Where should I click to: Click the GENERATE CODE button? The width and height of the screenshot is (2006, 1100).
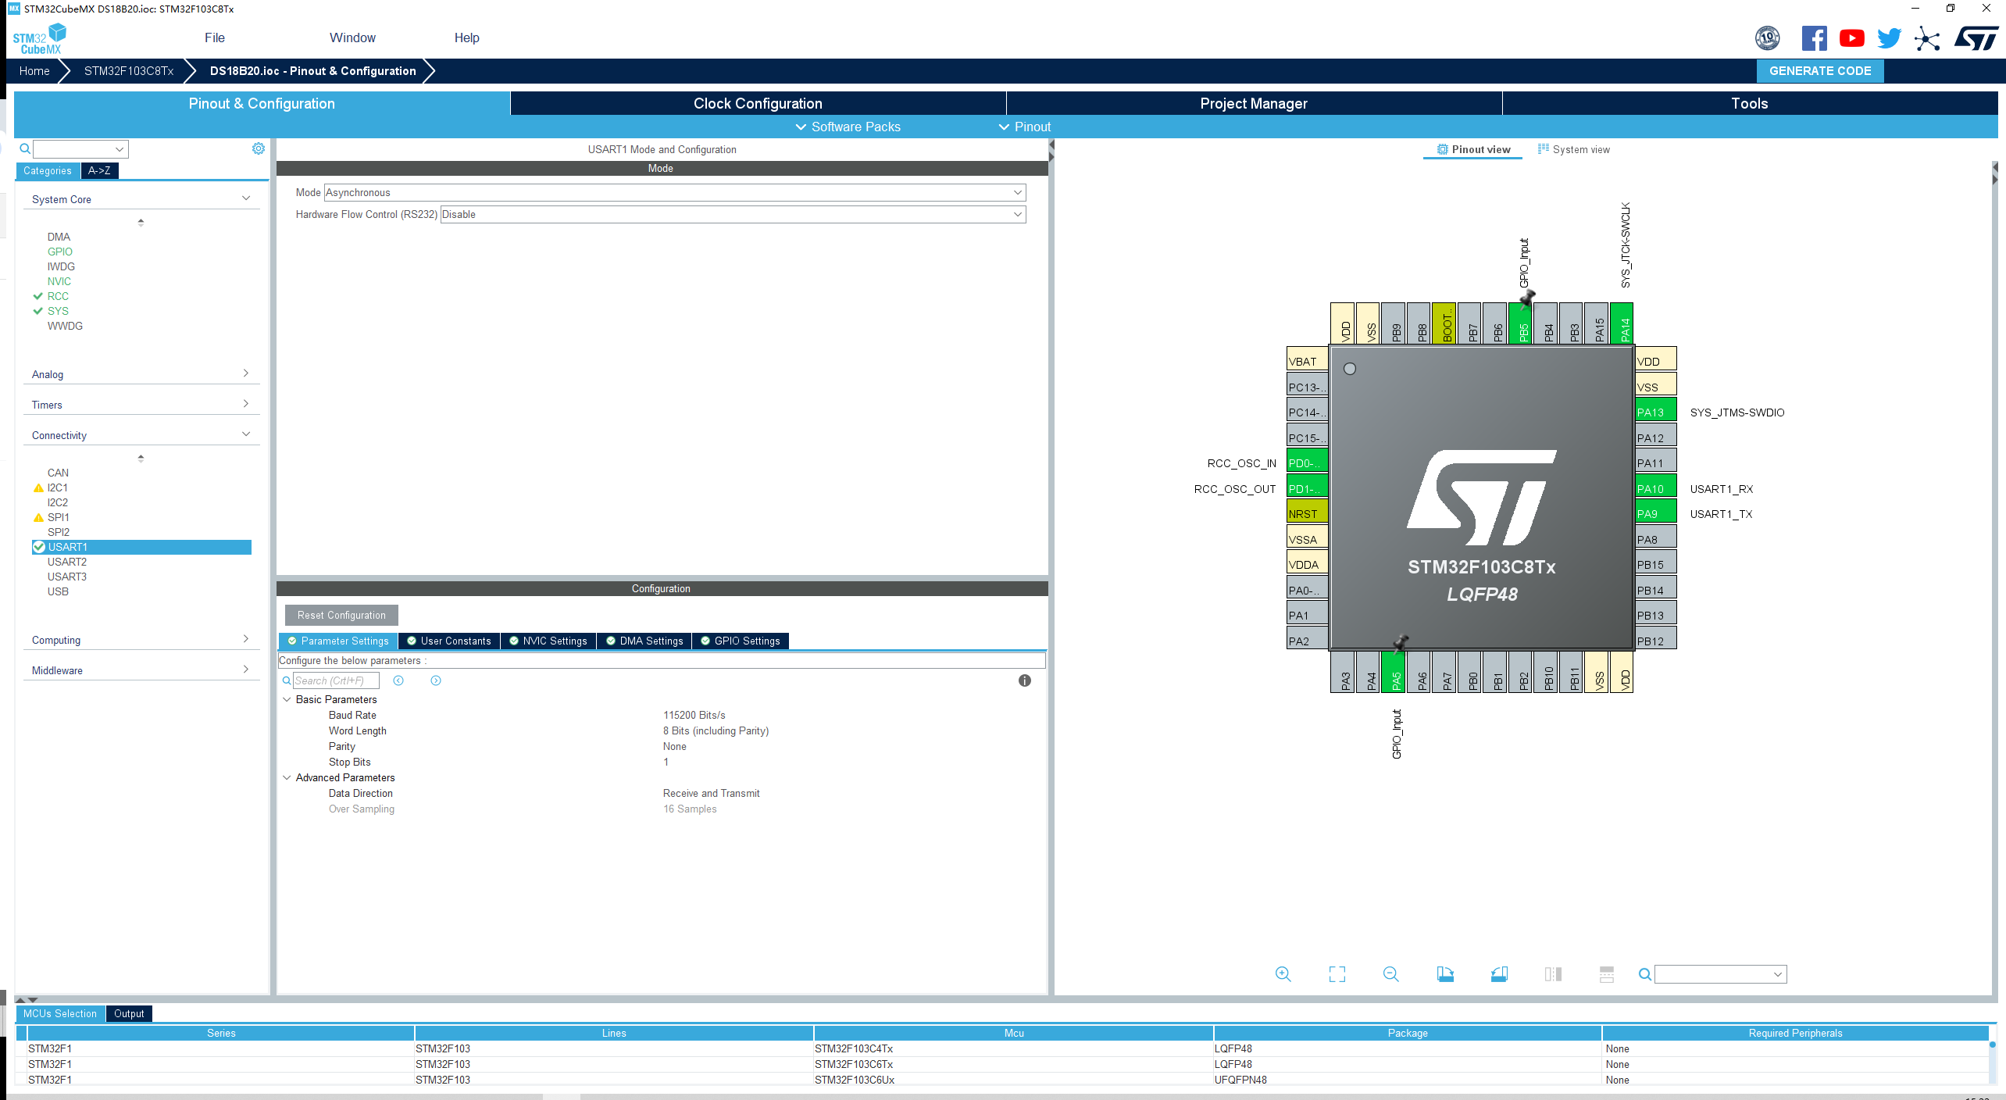(x=1820, y=70)
